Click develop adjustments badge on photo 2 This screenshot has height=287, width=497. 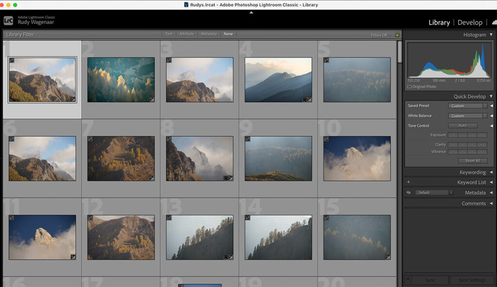[152, 99]
